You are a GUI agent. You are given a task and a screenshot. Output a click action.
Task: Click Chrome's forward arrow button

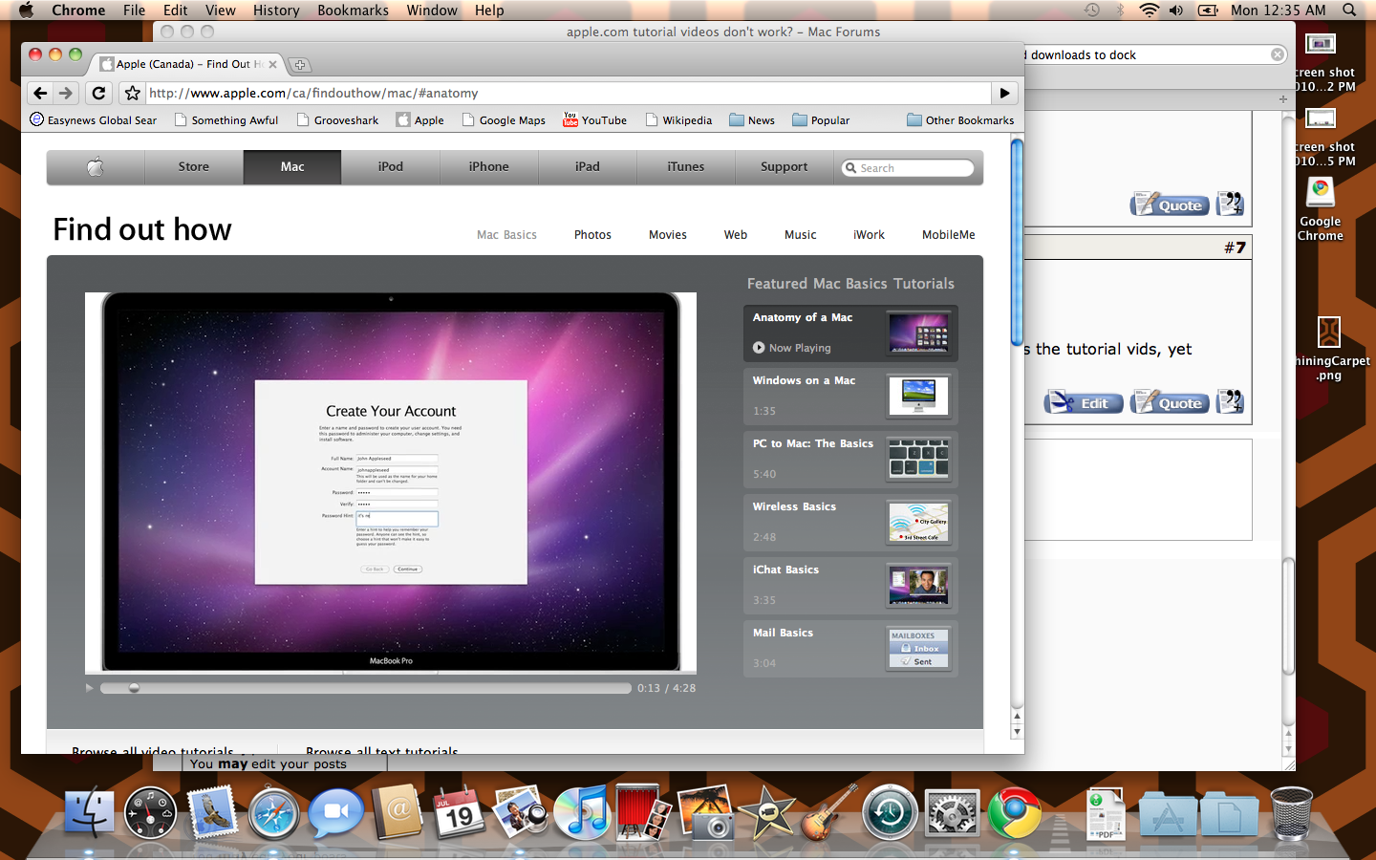click(65, 93)
